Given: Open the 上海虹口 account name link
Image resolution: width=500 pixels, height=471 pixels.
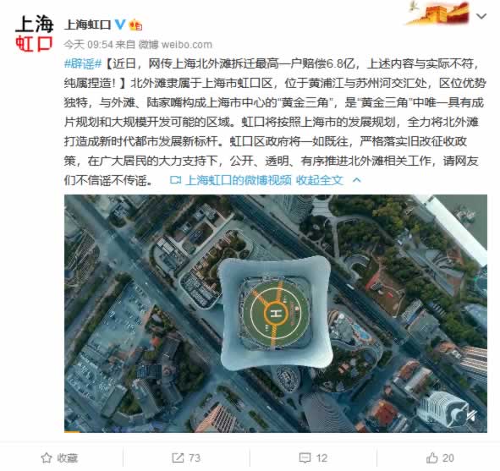Looking at the screenshot, I should (87, 25).
